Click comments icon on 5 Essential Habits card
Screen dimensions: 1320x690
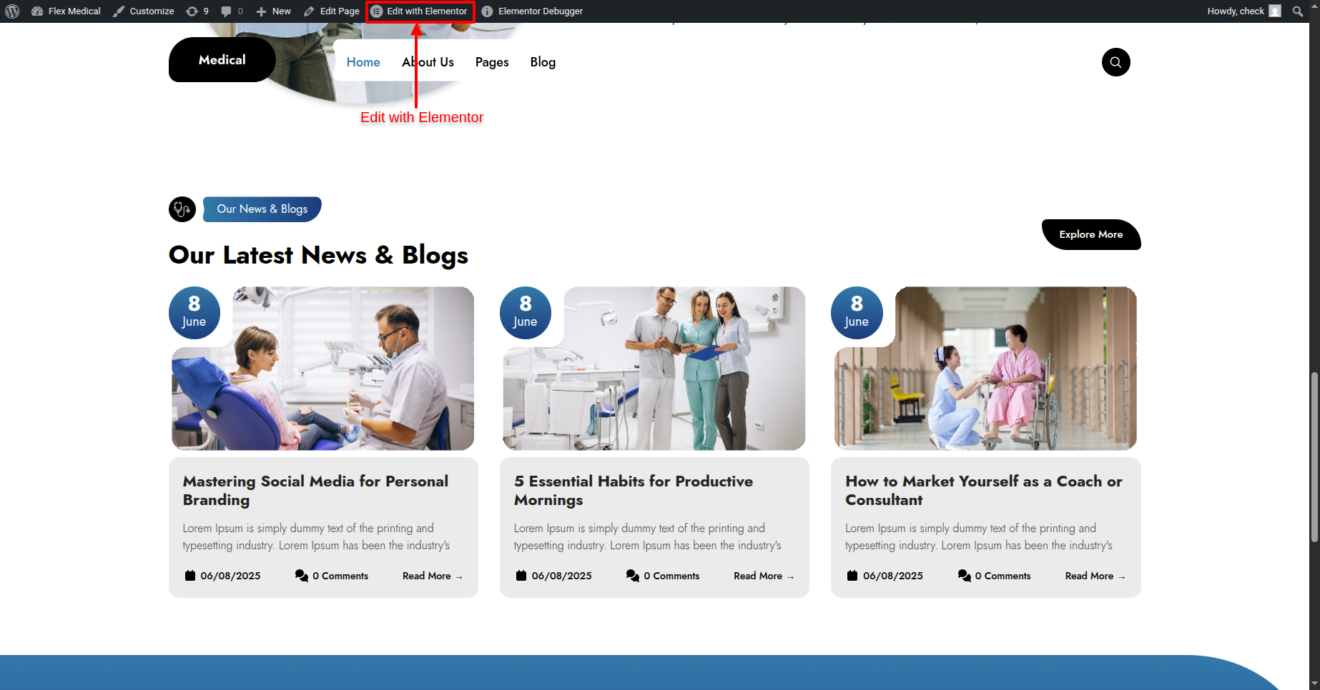[x=633, y=576]
